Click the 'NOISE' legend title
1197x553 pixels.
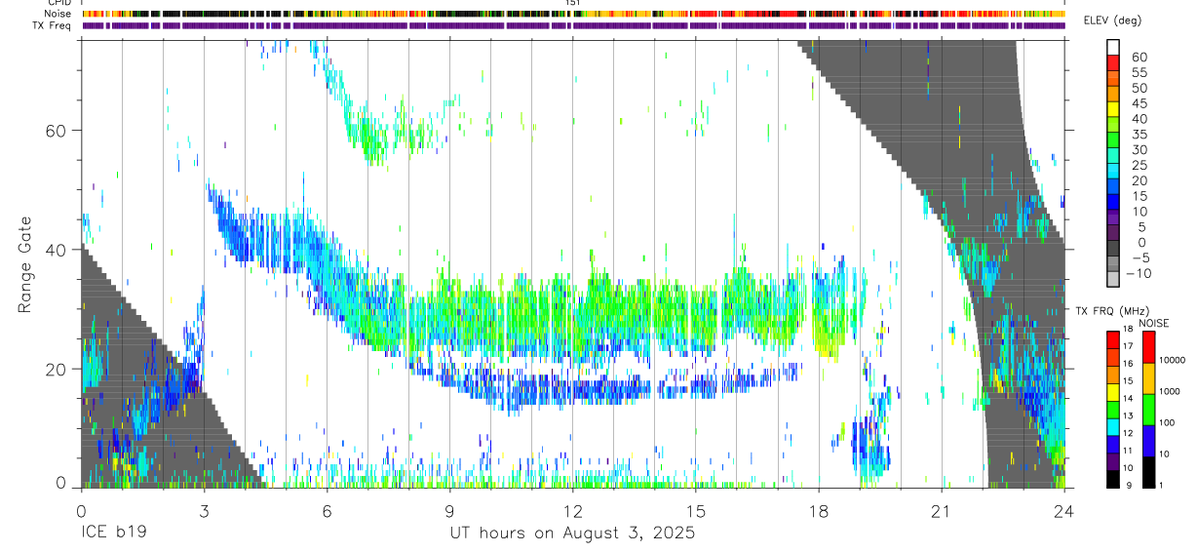[1153, 323]
